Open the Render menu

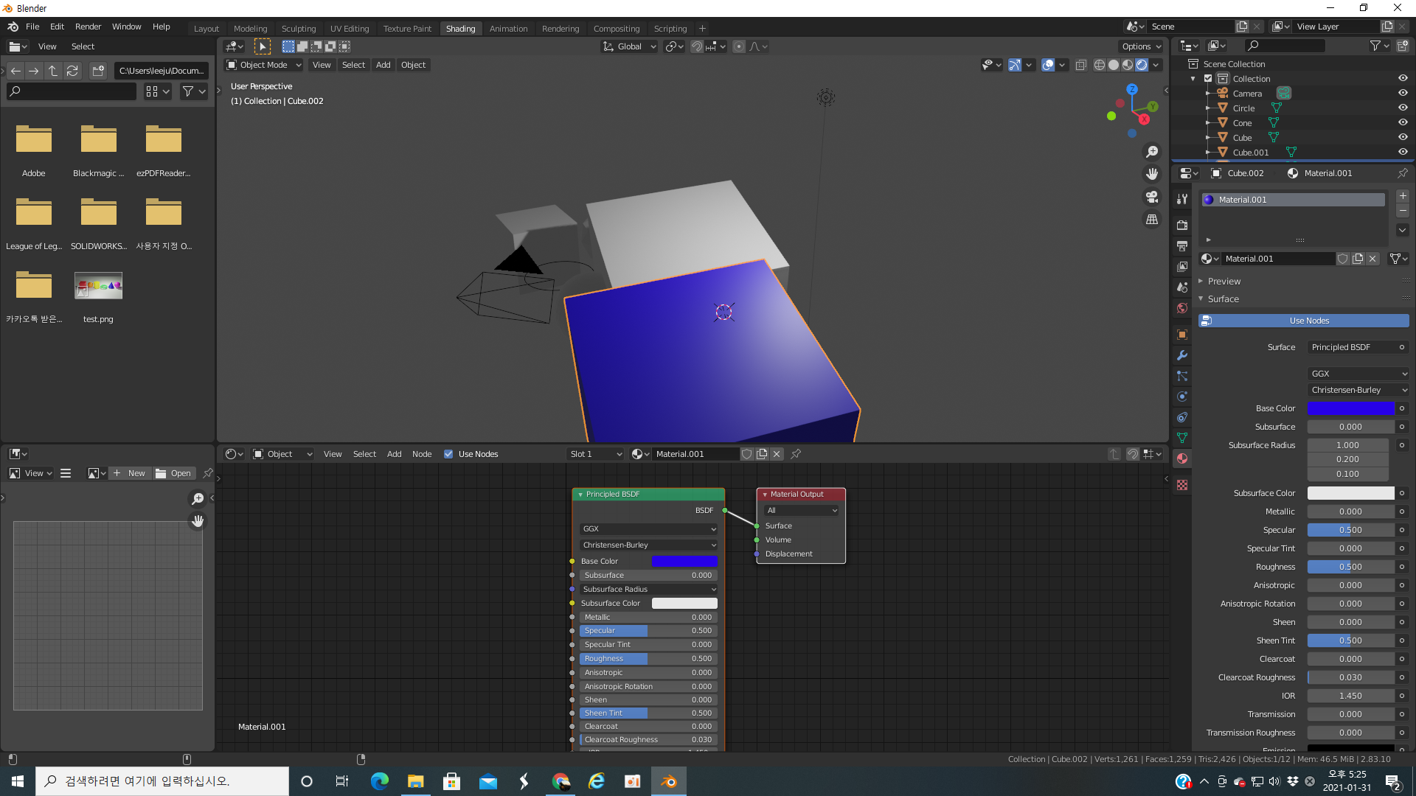click(x=88, y=27)
